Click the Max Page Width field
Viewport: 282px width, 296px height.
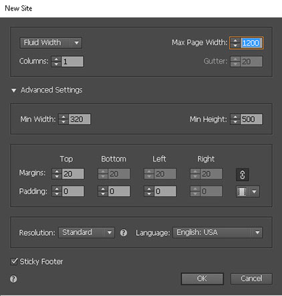[251, 43]
